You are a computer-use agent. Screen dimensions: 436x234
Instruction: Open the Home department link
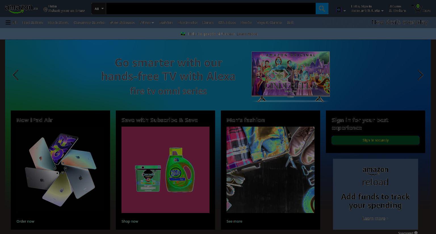(x=208, y=22)
